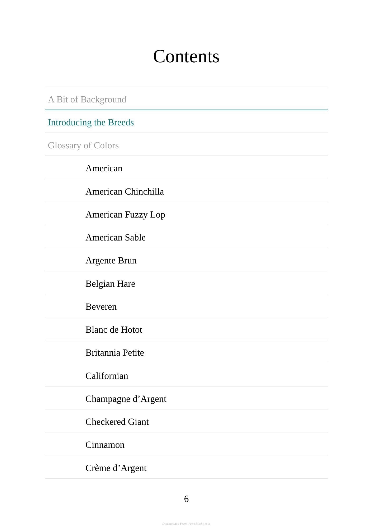Jump to Blanc de Hotot
373x528 pixels.
point(114,330)
